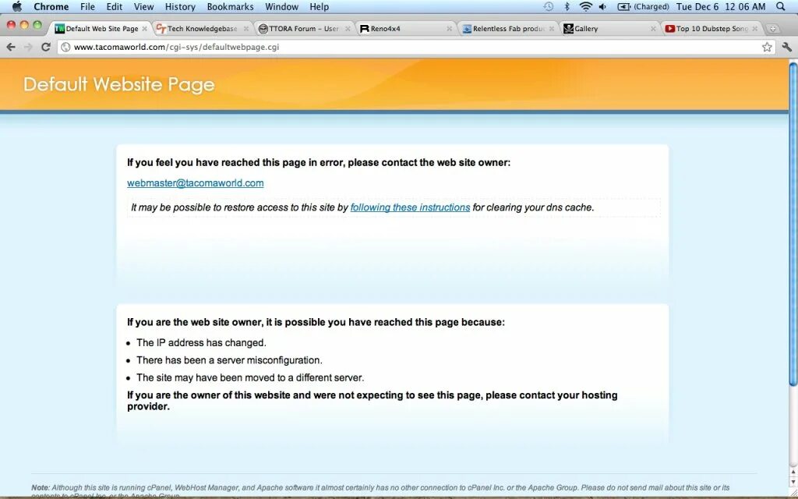Click Gallery tab pirate favicon

tap(568, 29)
